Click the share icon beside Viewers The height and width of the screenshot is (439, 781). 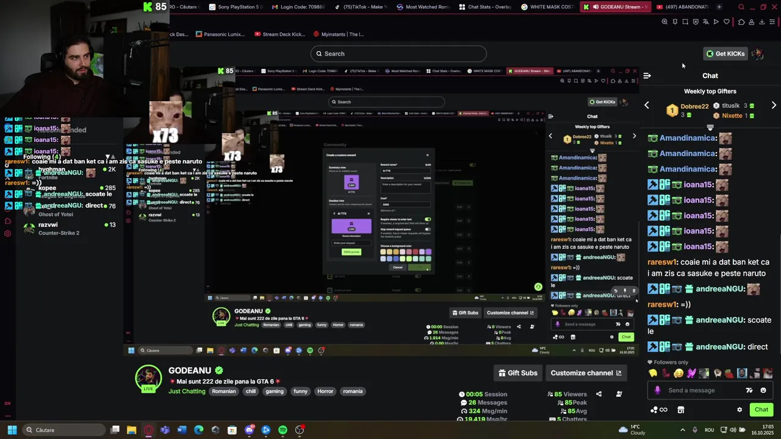click(x=599, y=394)
